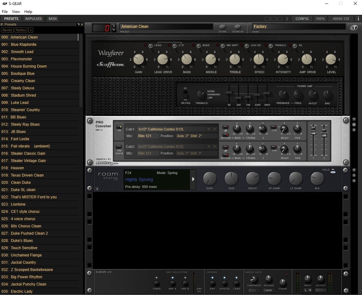Expand menu triangle beside Room Thing
The height and width of the screenshot is (295, 362).
tap(354, 170)
